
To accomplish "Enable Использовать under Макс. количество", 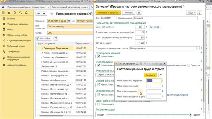I will tap(99, 104).
